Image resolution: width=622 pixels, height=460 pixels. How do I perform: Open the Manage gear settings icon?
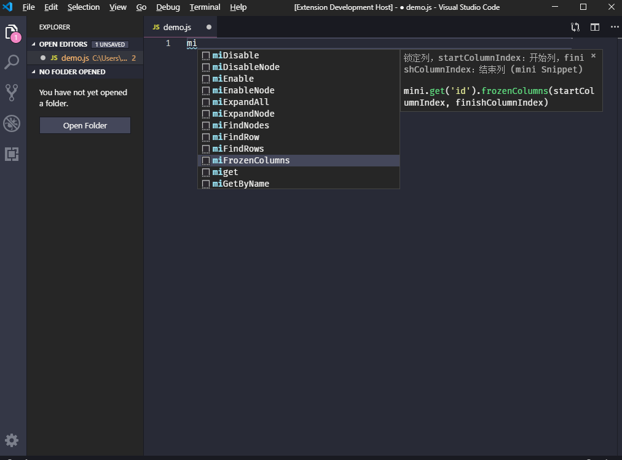tap(12, 440)
